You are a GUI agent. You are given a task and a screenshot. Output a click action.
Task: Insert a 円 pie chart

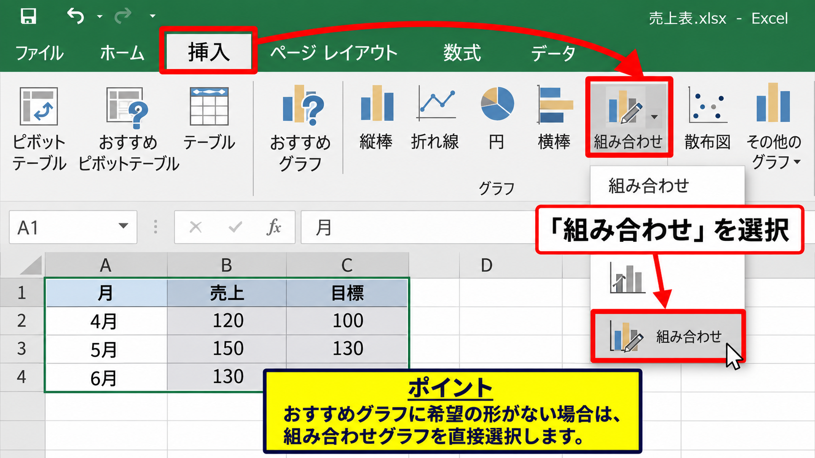click(x=497, y=118)
